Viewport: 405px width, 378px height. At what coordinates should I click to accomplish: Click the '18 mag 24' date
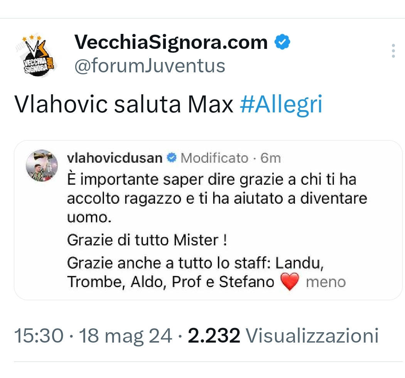pos(126,336)
